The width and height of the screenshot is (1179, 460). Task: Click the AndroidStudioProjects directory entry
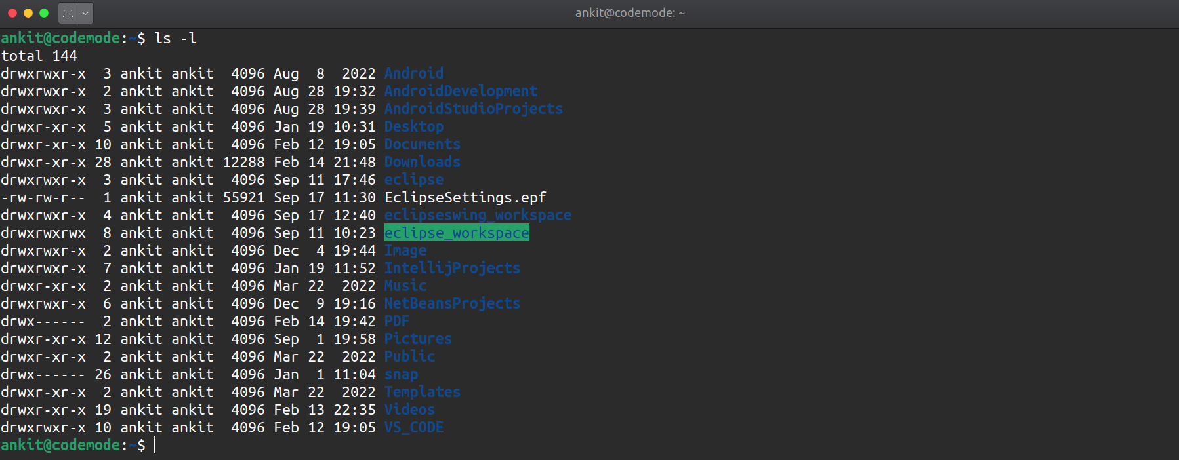473,109
